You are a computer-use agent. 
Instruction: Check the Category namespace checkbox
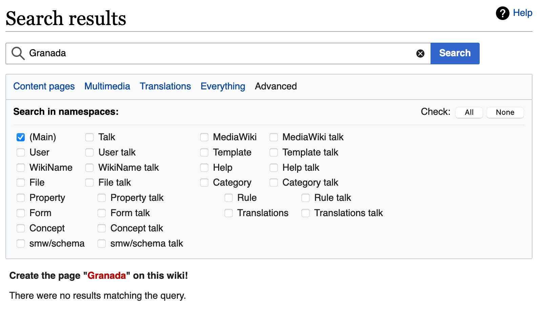coord(204,183)
